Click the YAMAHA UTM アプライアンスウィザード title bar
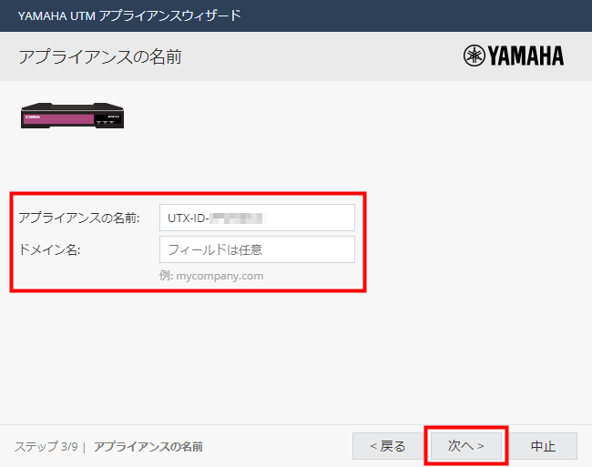The image size is (592, 467). coord(129,15)
